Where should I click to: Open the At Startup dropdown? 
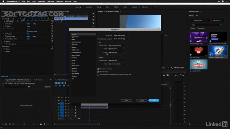pyautogui.click(x=122, y=35)
